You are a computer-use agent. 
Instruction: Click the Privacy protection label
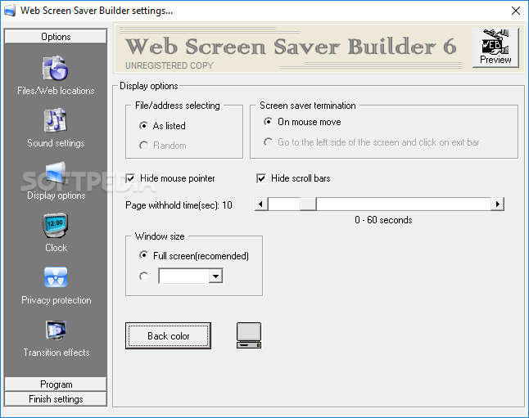(56, 300)
